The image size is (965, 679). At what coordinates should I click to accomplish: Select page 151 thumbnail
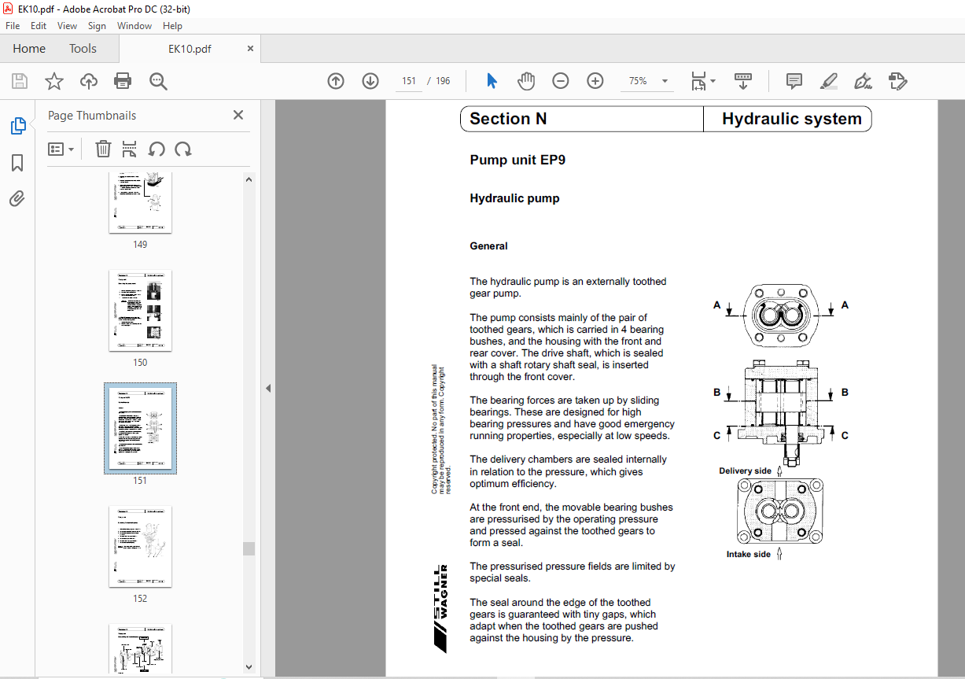tap(140, 429)
